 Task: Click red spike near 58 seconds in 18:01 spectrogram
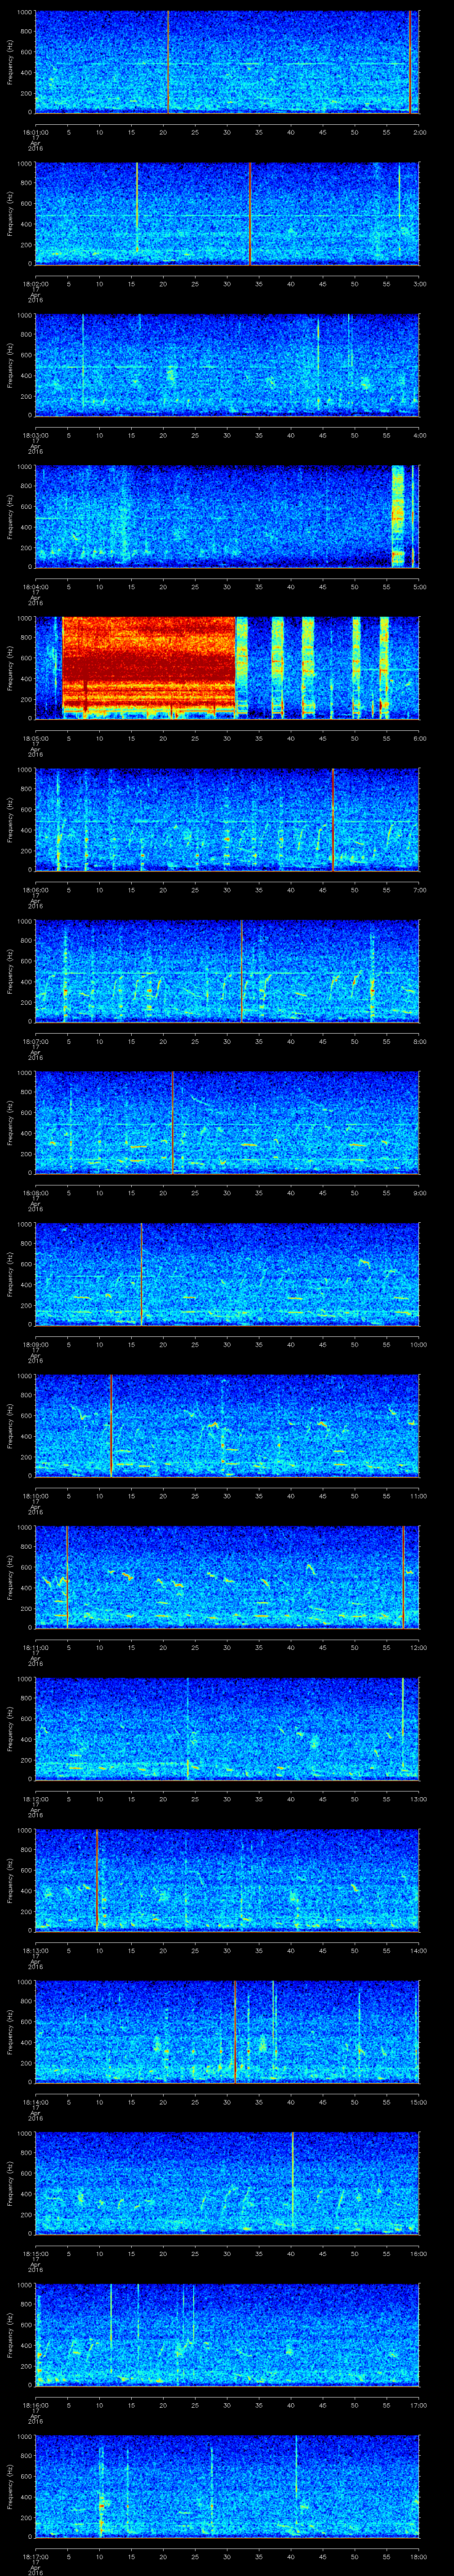point(409,62)
